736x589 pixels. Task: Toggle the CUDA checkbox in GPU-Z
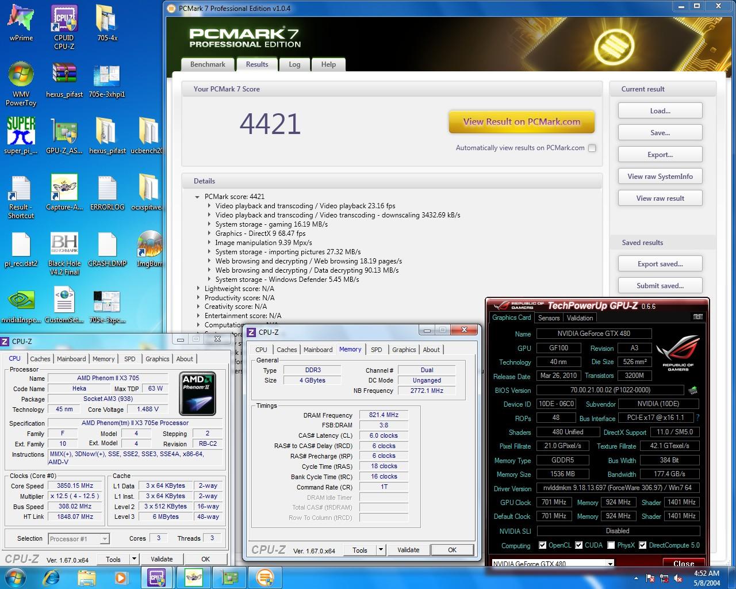coord(579,545)
